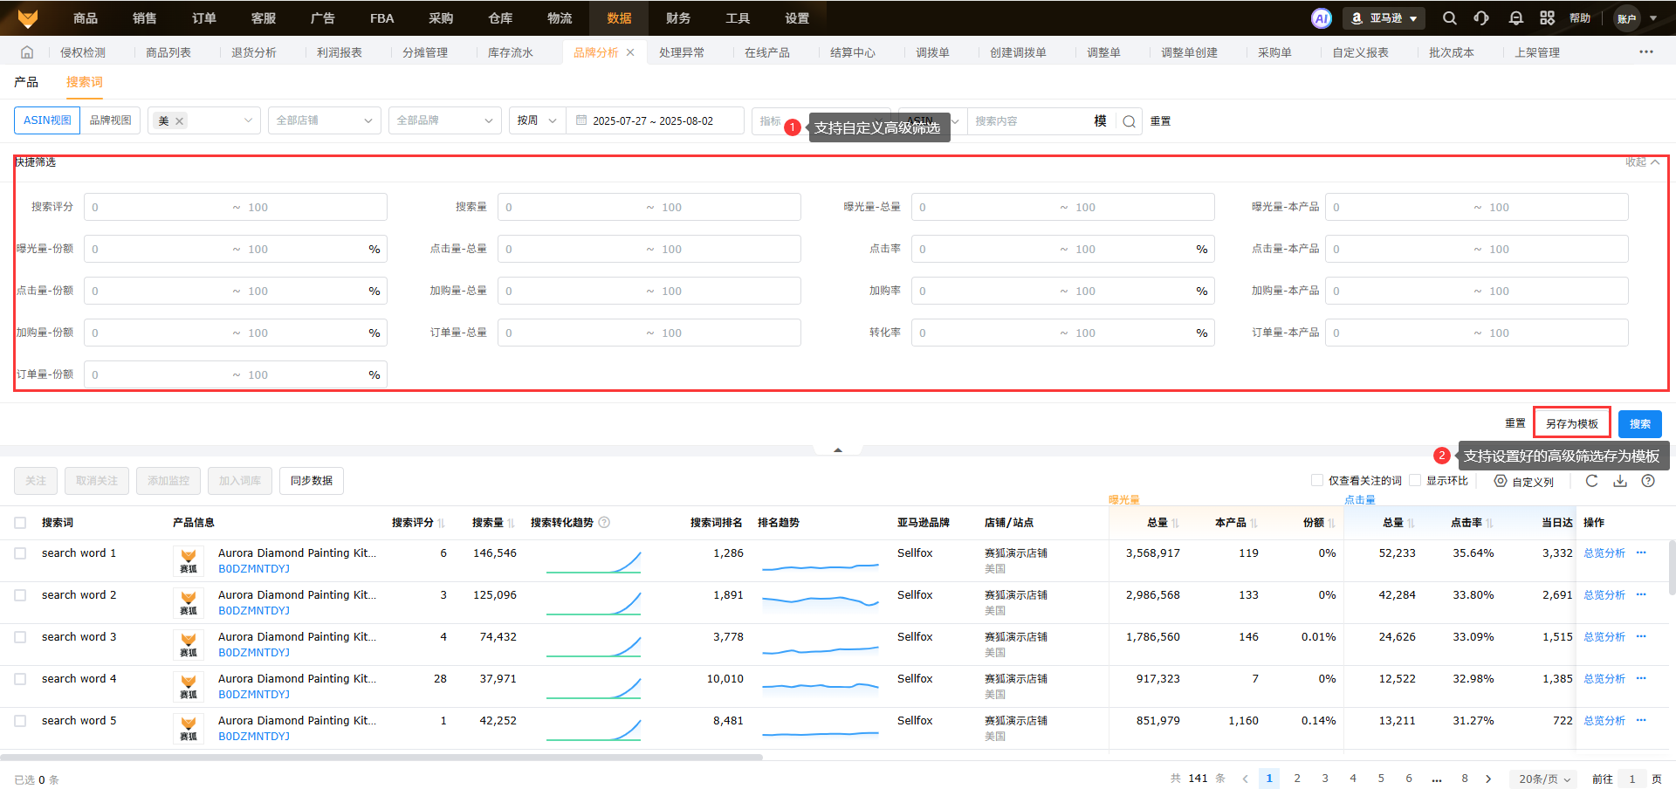This screenshot has width=1676, height=796.
Task: Toggle the 显示环比 checkbox
Action: click(1415, 481)
